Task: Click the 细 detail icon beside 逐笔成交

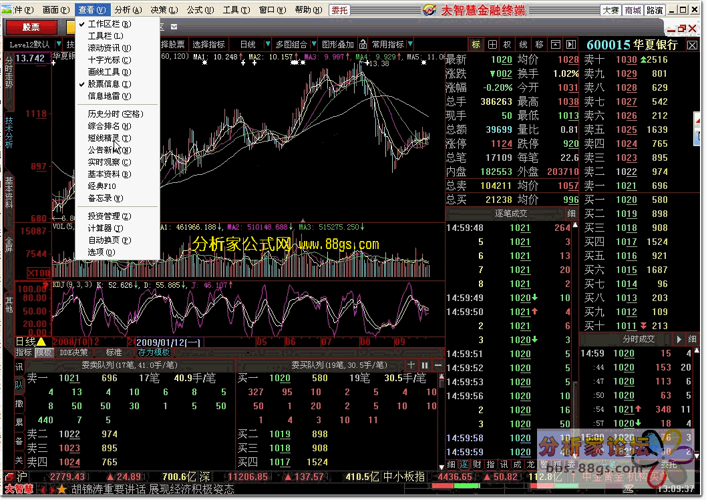Action: click(x=571, y=214)
